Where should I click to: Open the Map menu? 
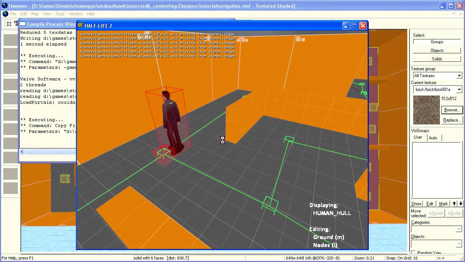(x=35, y=14)
